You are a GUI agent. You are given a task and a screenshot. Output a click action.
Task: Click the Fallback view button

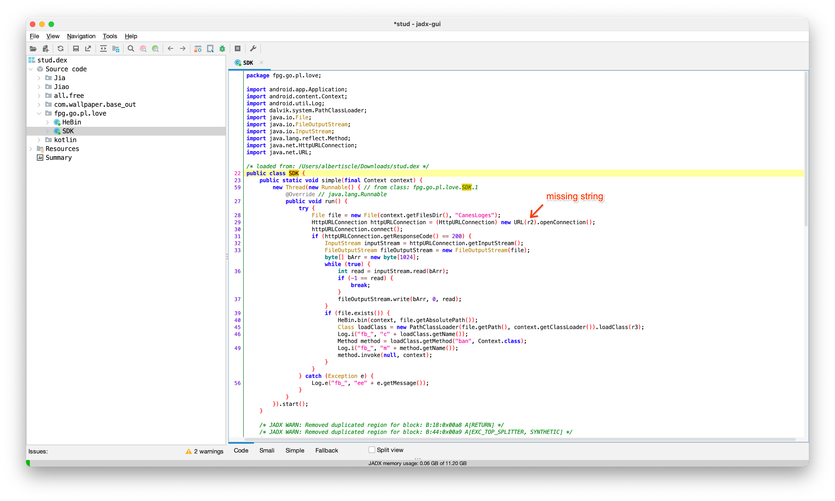326,450
